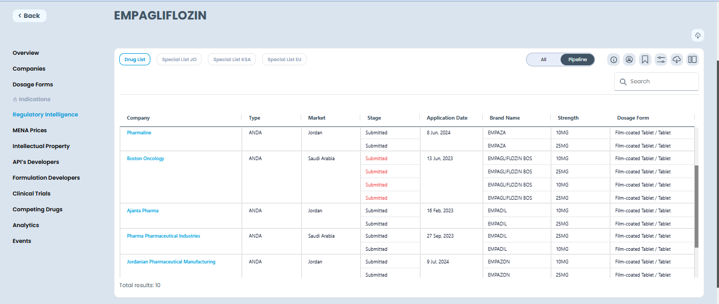The image size is (719, 304).
Task: Select the Special List JO tab
Action: click(x=179, y=60)
